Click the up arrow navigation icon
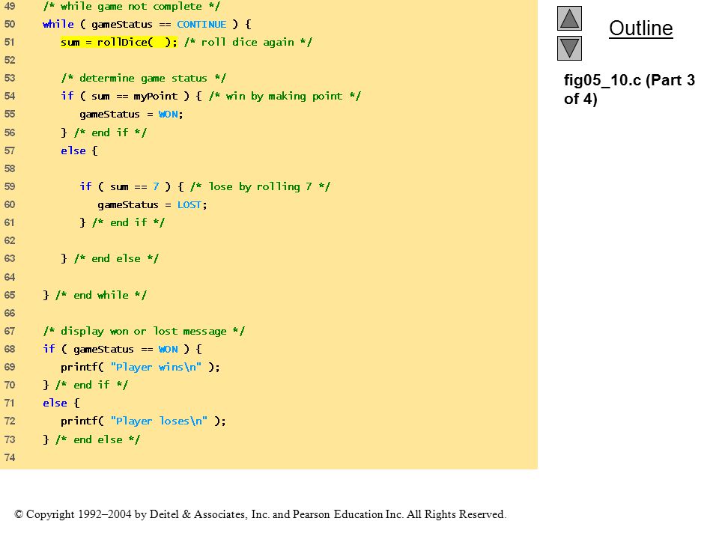The image size is (719, 539). (x=569, y=18)
